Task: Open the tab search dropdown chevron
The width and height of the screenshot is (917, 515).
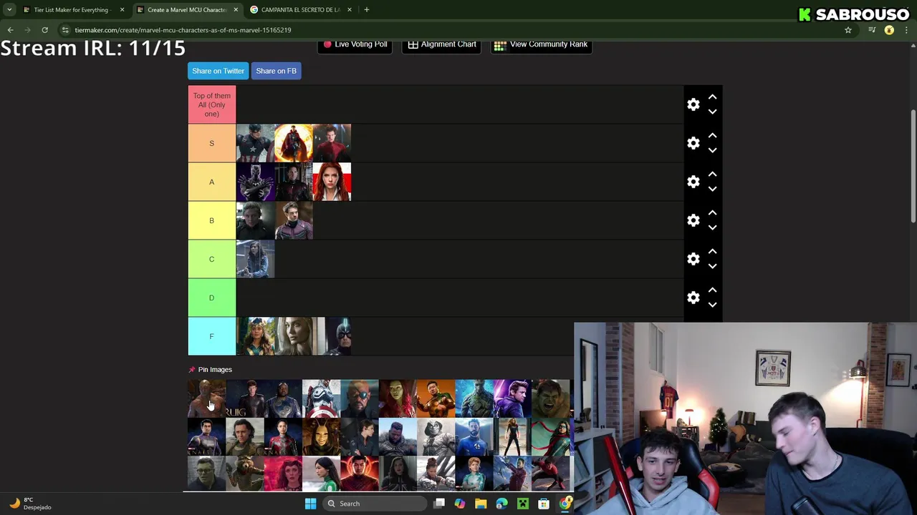Action: pyautogui.click(x=9, y=10)
